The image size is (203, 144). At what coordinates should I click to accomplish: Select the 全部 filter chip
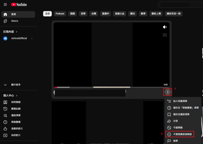(47, 13)
